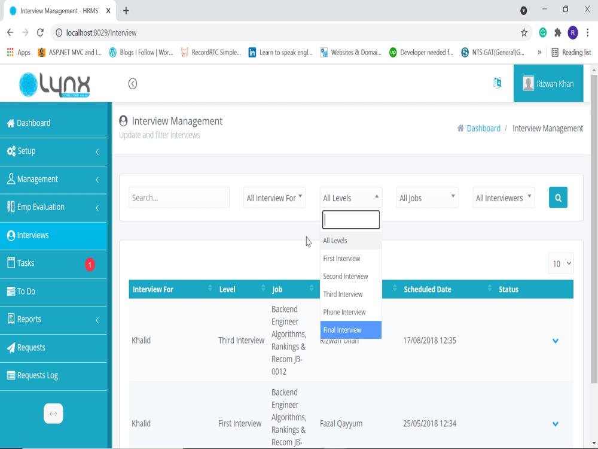Viewport: 598px width, 449px height.
Task: Open Blogs I Follow bookmark
Action: click(x=141, y=52)
